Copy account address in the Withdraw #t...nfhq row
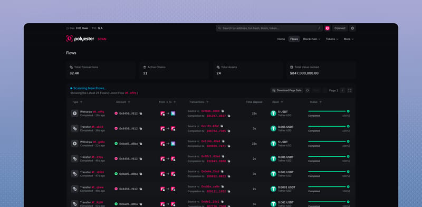This screenshot has height=207, width=422. click(141, 114)
